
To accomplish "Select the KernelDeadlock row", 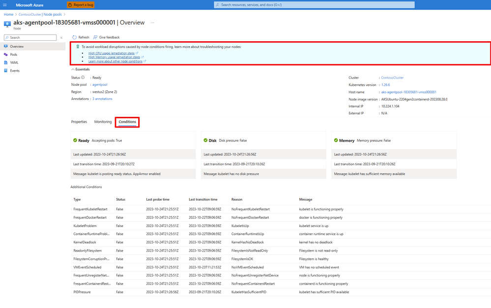I will pos(281,242).
